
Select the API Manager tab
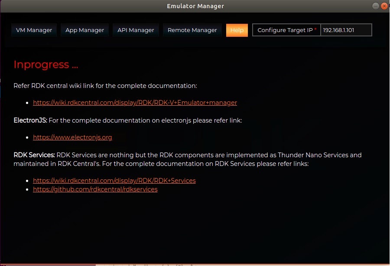136,30
